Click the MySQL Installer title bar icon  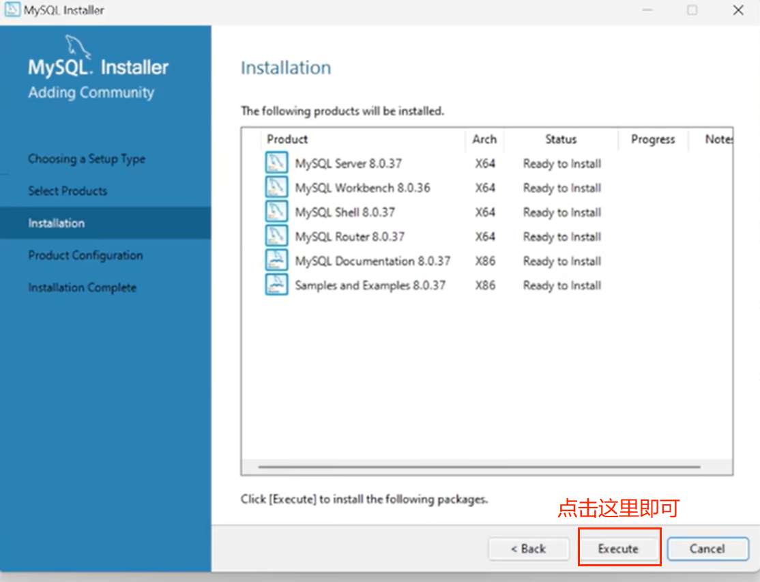12,10
